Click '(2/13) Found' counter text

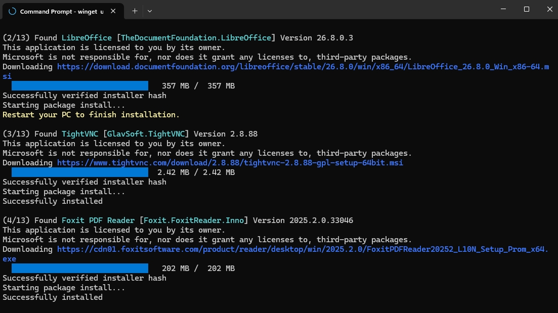click(x=30, y=38)
